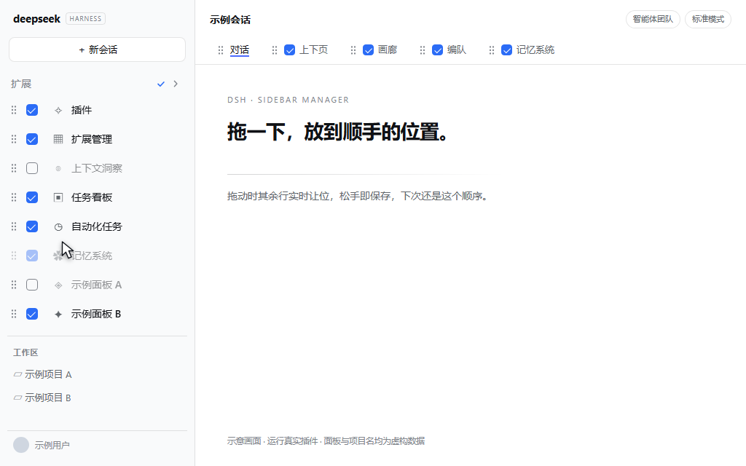Toggle the top 记忆系统 tab checkbox
The width and height of the screenshot is (746, 466).
[507, 50]
